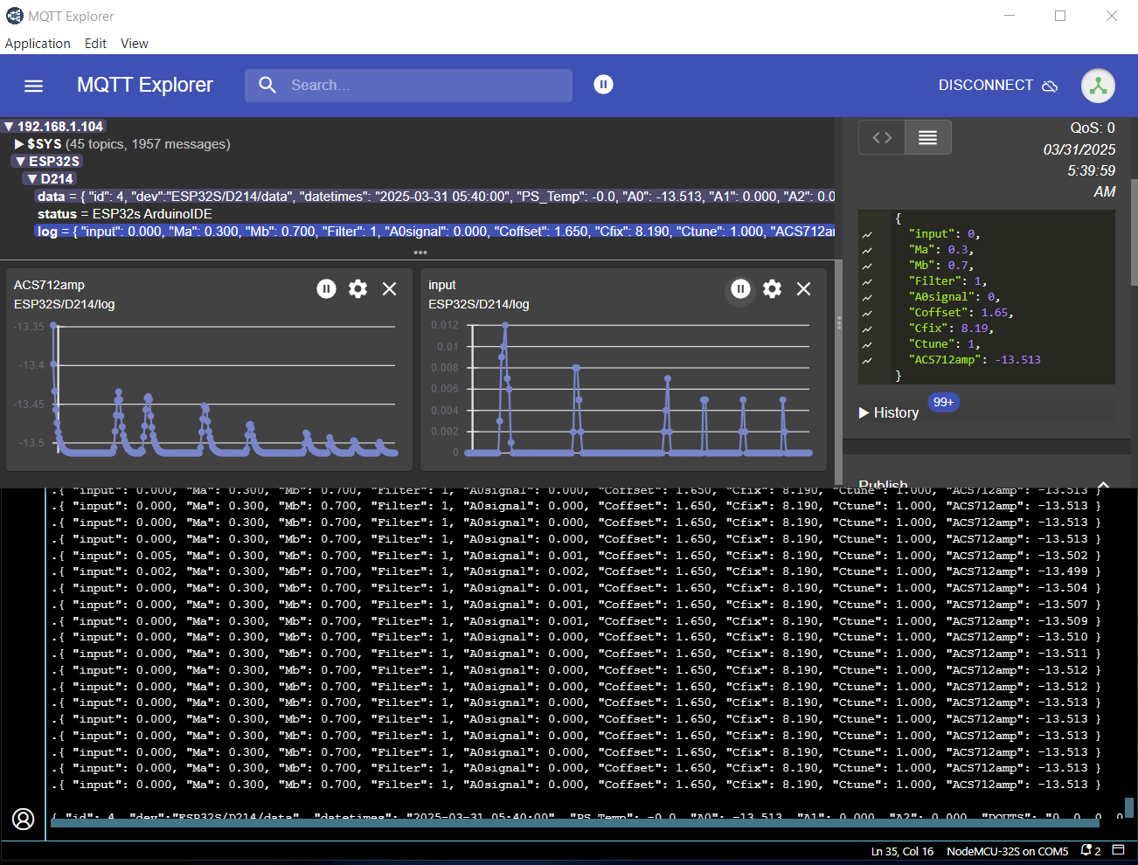Pause the input chart
This screenshot has width=1138, height=865.
[740, 288]
